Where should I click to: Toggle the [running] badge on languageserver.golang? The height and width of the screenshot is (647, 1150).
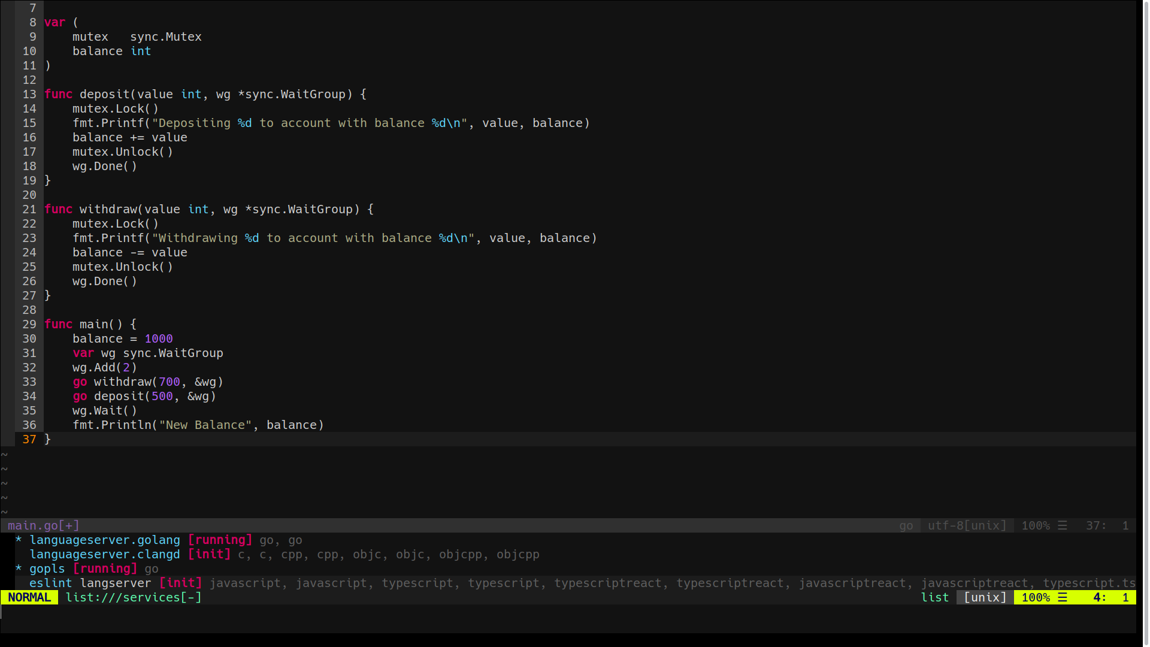[x=220, y=540]
